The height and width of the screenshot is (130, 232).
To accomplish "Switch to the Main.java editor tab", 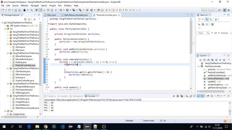I will point(50,15).
